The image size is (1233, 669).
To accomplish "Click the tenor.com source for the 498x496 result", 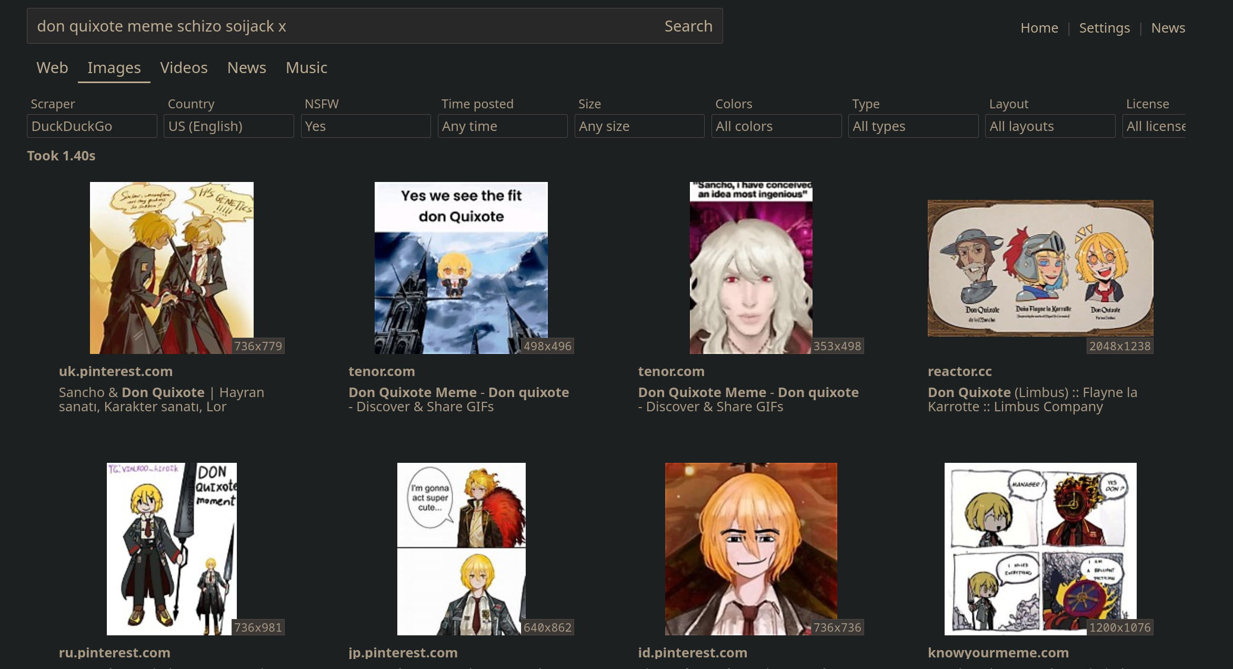I will click(382, 371).
